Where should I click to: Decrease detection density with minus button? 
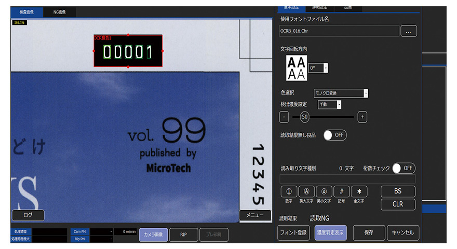tap(284, 117)
